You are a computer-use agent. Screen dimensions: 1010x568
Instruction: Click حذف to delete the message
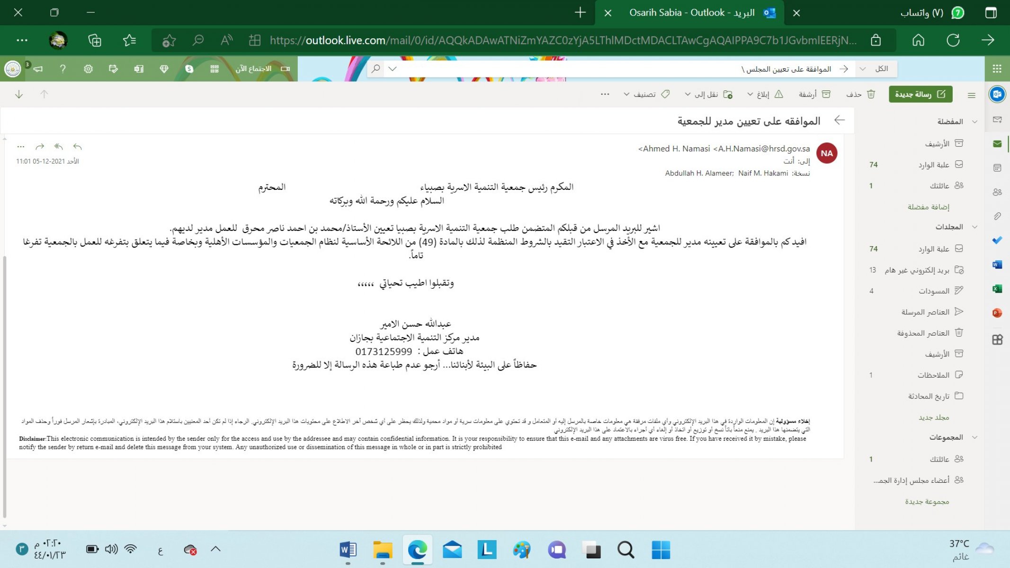[861, 95]
